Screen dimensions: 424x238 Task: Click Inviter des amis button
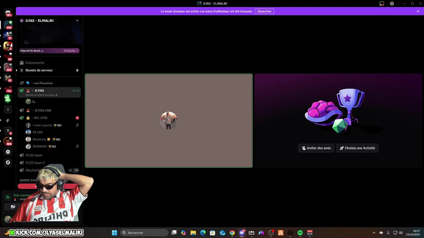(x=316, y=148)
